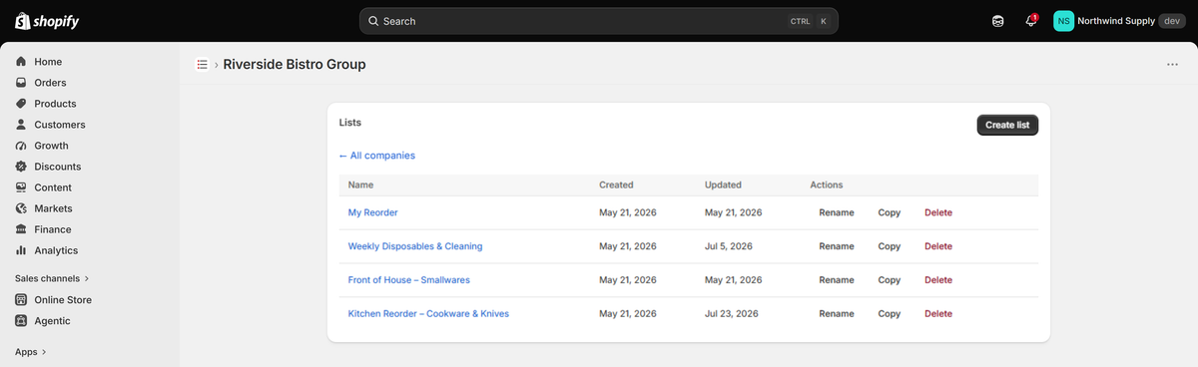Click the Agentic channel icon

[21, 321]
